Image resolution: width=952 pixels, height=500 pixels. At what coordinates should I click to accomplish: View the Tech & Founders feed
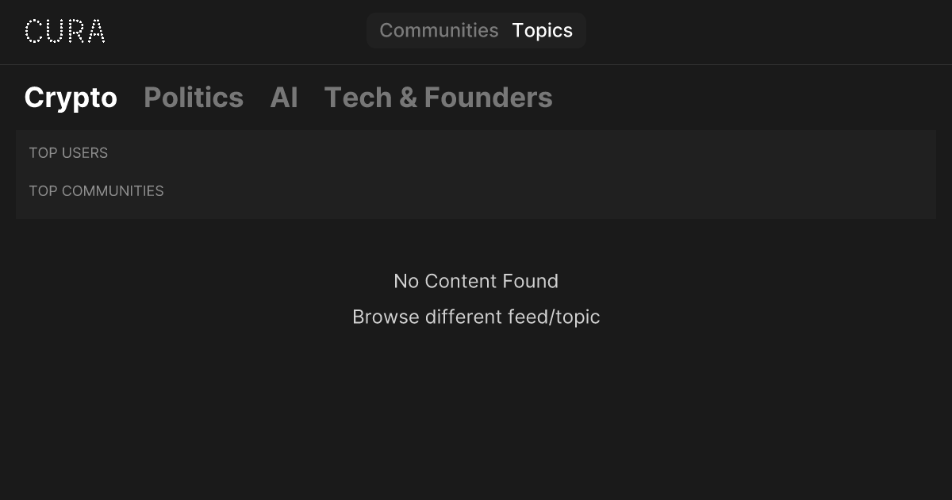coord(438,98)
